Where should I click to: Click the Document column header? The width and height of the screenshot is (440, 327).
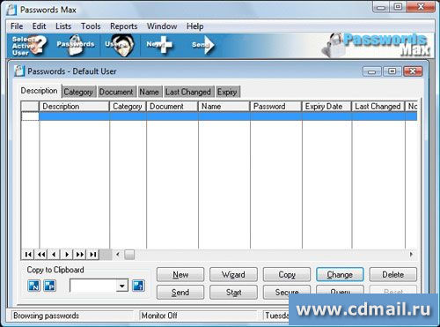point(172,107)
